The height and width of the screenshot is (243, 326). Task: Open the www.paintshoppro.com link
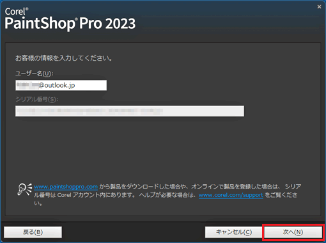(66, 187)
